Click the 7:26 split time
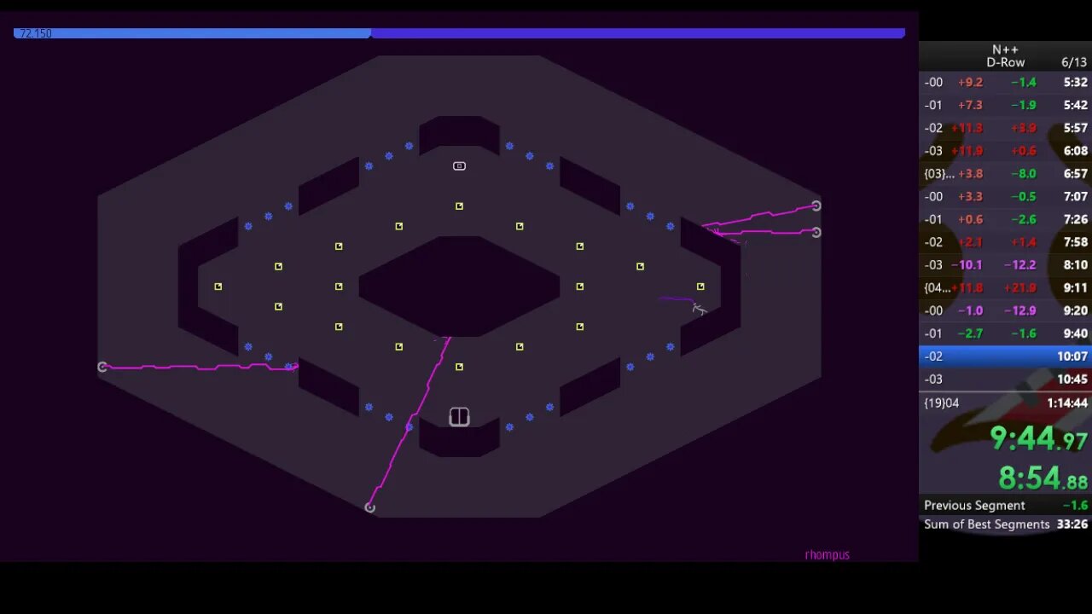 pyautogui.click(x=1075, y=219)
